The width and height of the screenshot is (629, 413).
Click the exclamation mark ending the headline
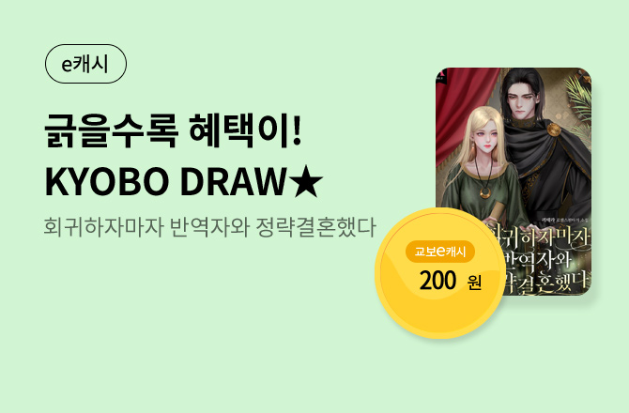click(297, 130)
